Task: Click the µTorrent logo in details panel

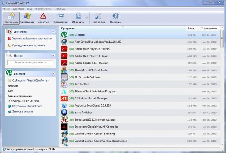Action: (9, 73)
